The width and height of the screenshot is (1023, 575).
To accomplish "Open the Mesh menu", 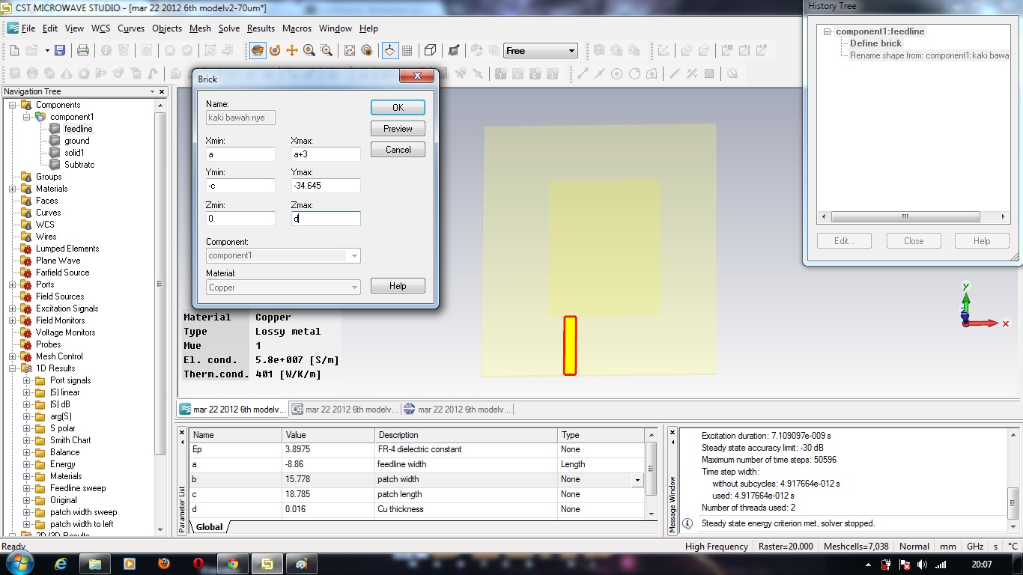I will click(x=200, y=28).
